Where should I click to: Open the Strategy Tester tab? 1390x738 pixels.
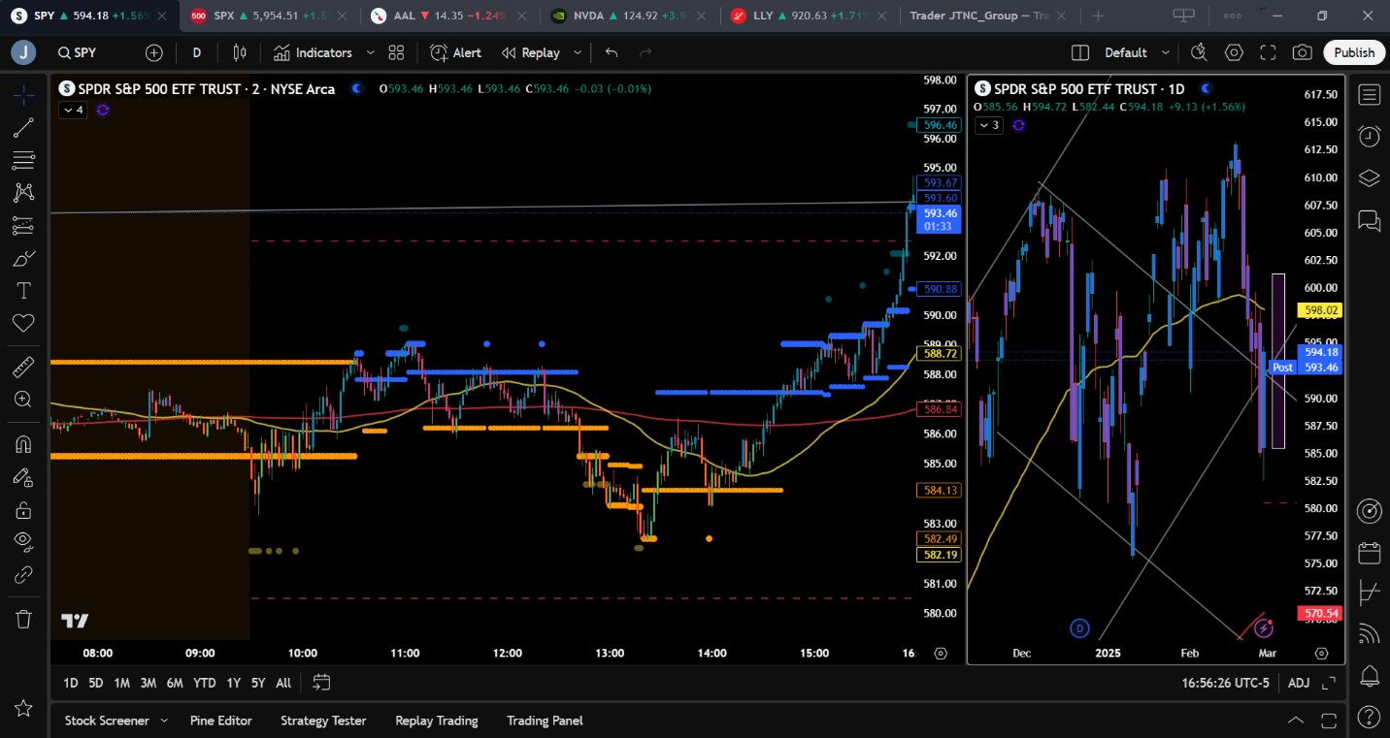323,721
